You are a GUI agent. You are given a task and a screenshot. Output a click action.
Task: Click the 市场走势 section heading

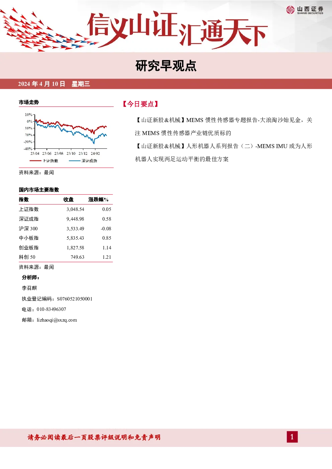tap(29, 102)
